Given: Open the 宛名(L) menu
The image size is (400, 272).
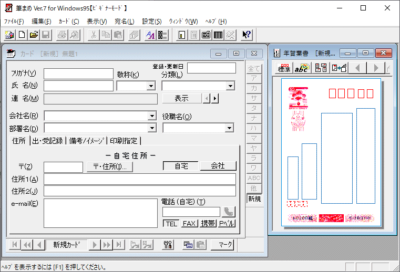Looking at the screenshot, I should tap(124, 22).
